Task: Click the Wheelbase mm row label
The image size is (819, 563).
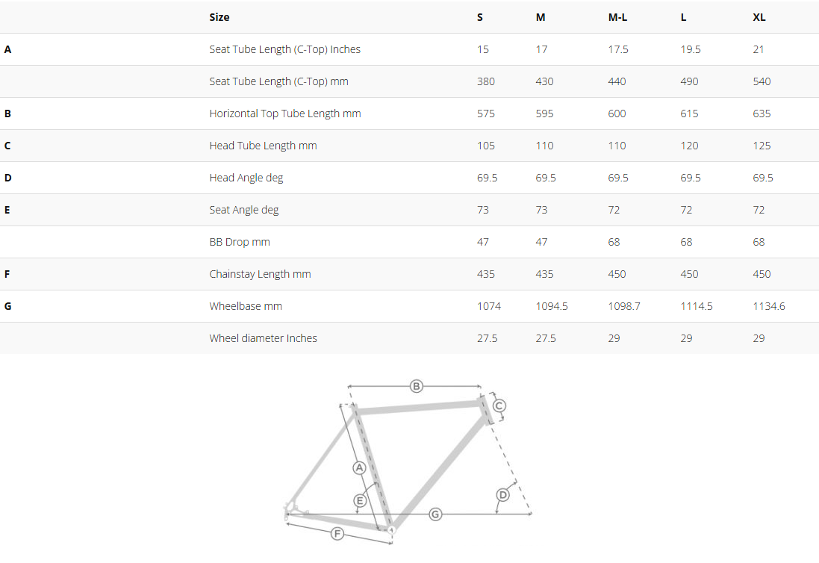Action: [246, 306]
